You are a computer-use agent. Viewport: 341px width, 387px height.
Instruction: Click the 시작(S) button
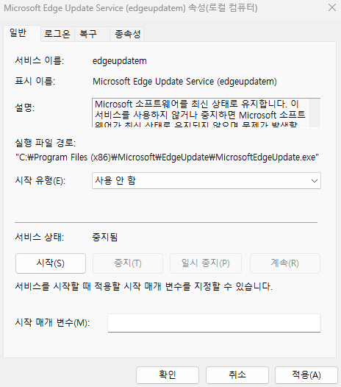(x=51, y=263)
